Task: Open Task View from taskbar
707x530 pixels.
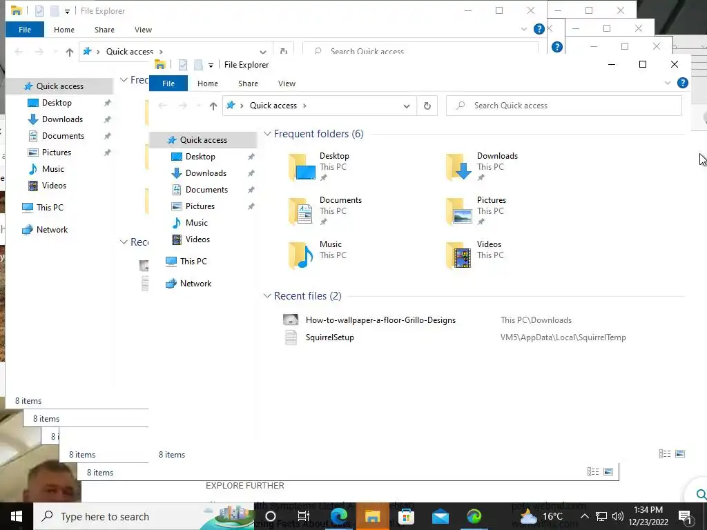Action: [304, 516]
